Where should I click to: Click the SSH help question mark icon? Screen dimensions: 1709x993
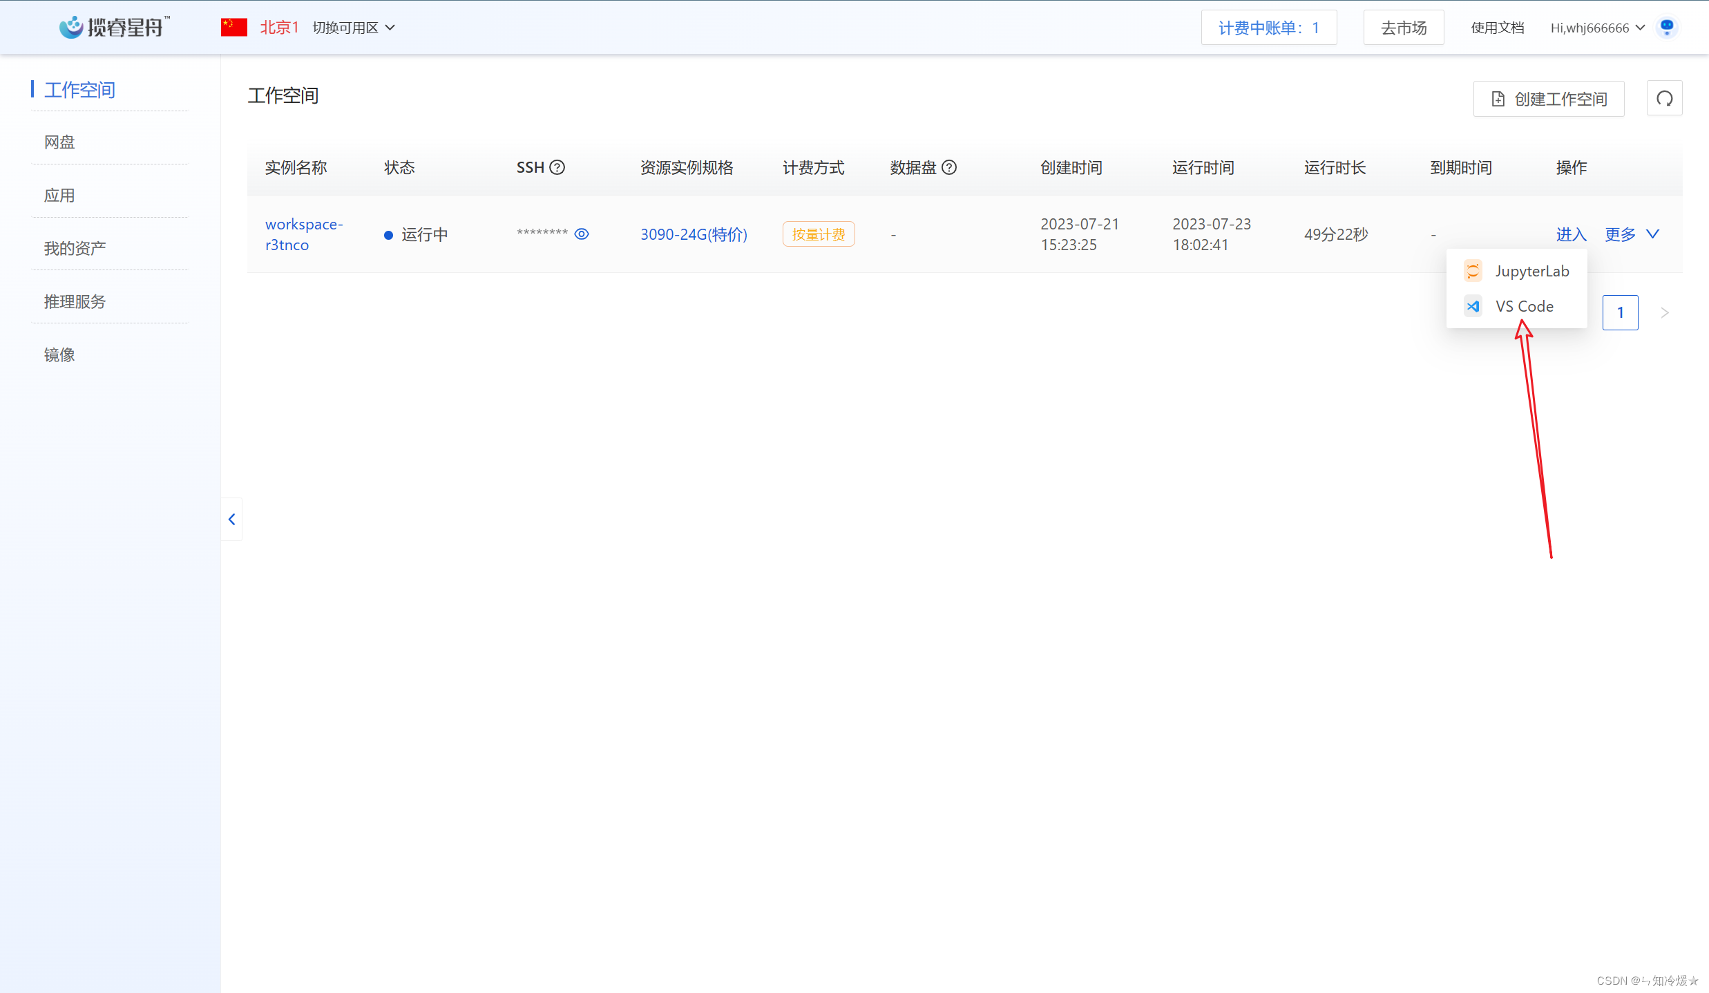557,167
